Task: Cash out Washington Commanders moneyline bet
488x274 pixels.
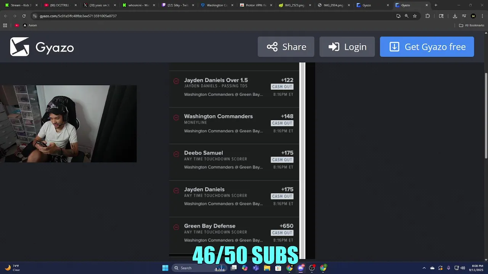Action: click(282, 123)
